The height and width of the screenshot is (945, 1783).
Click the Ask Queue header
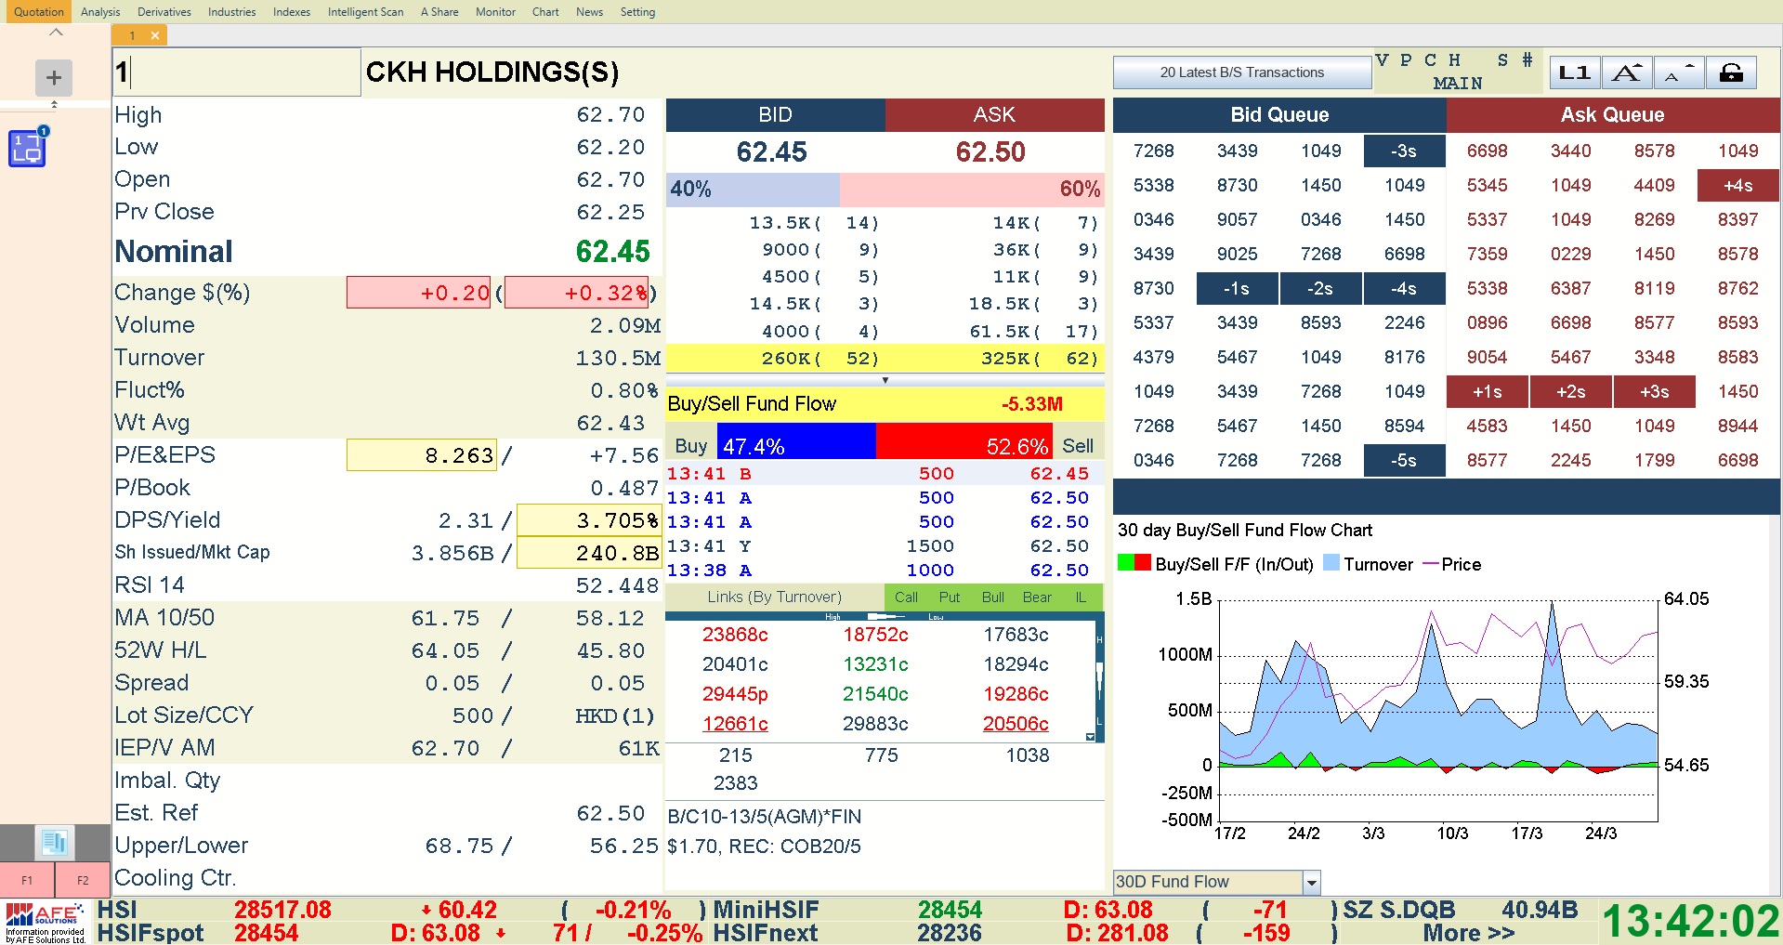(x=1613, y=114)
